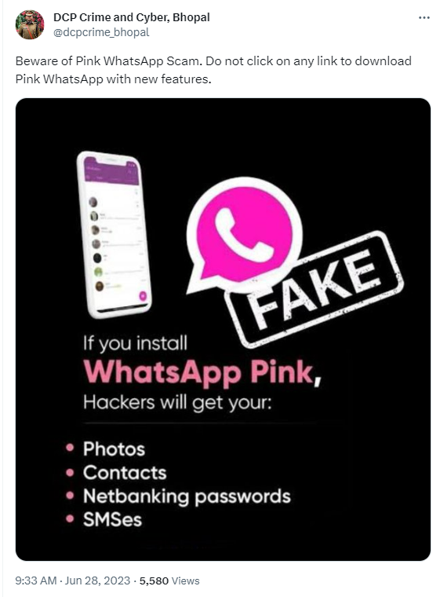Click the 'If you install' text line
Viewport: 440px width, 597px height.
136,343
